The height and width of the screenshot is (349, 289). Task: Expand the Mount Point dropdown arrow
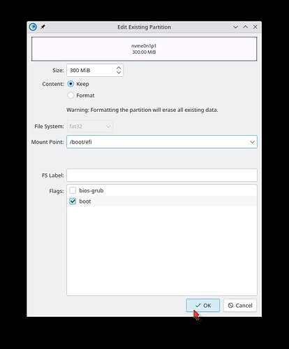252,142
